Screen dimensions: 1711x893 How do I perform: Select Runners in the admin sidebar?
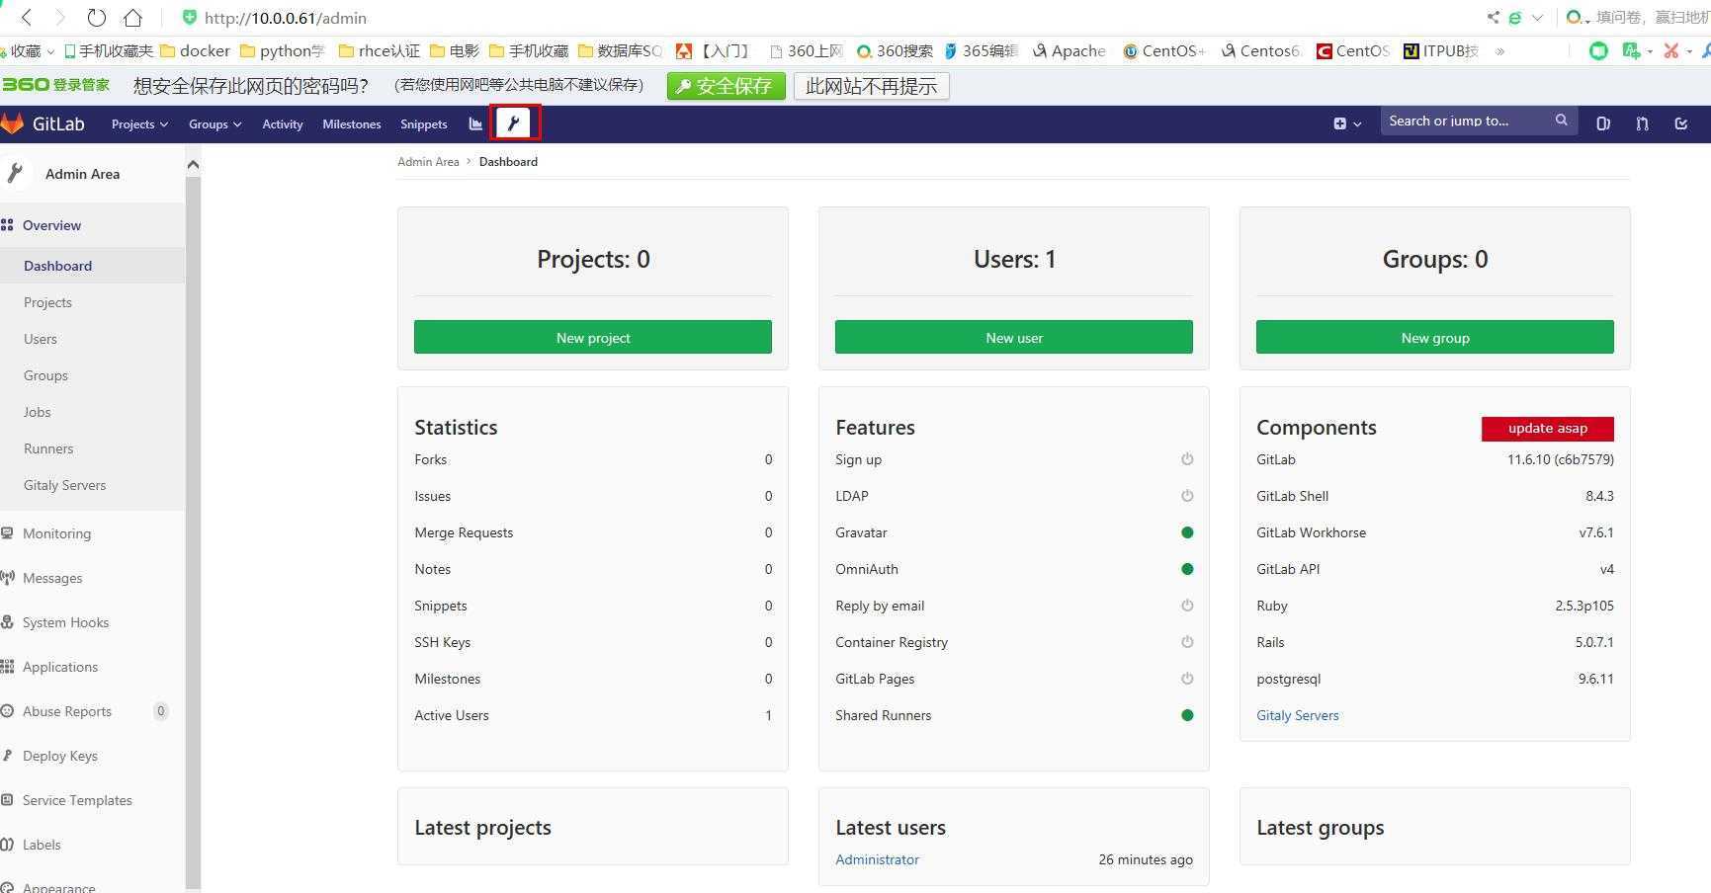[x=48, y=448]
